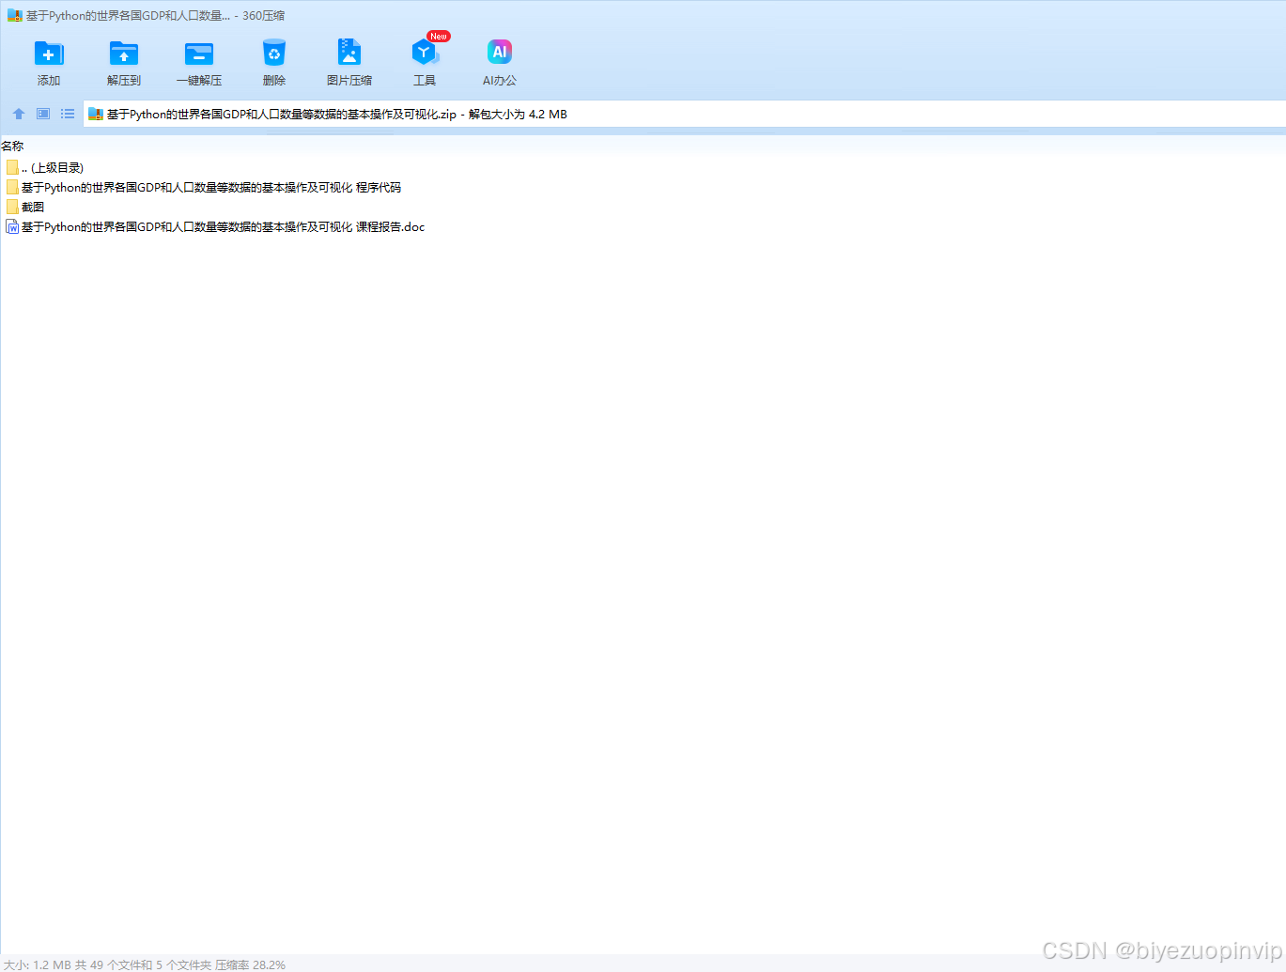
Task: Open the 工具 (Tools) icon
Action: click(425, 62)
